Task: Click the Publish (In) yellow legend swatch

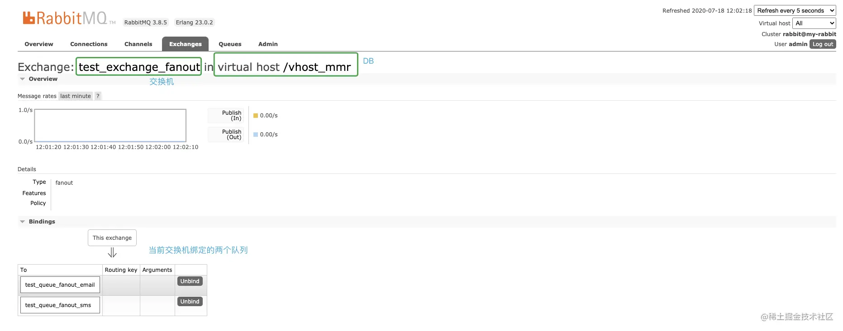Action: 256,116
